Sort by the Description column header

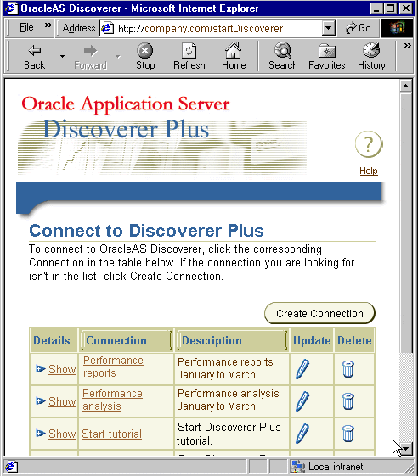[x=231, y=340]
